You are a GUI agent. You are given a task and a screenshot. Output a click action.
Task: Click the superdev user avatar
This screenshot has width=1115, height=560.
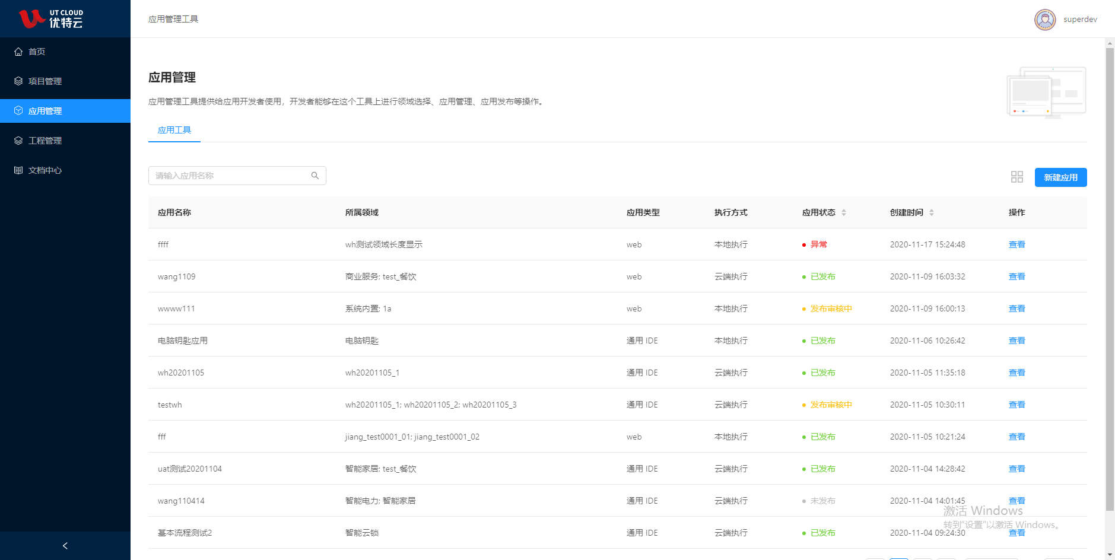(x=1045, y=20)
